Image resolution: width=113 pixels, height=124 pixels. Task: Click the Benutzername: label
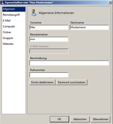coord(39,35)
